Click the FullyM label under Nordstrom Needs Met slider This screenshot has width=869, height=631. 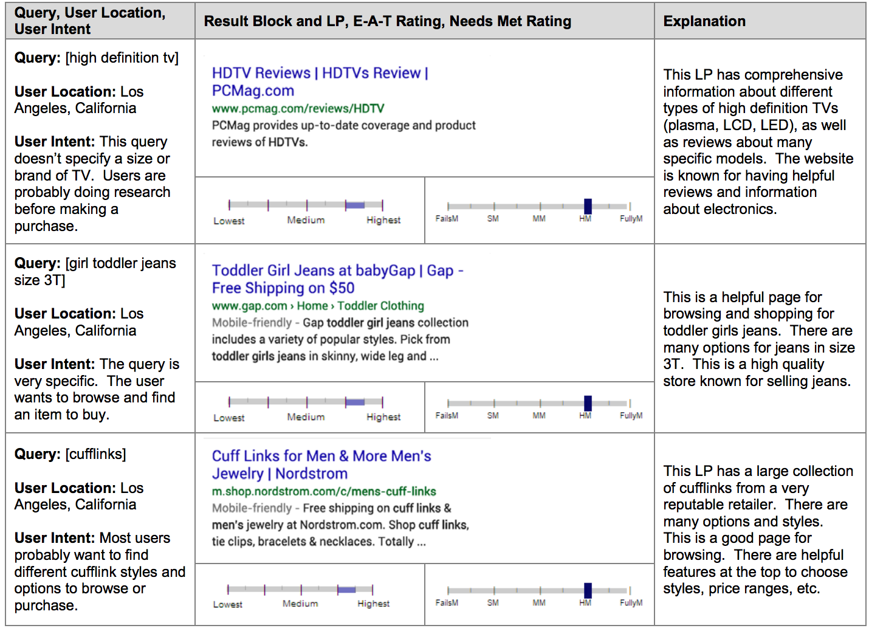click(x=631, y=603)
